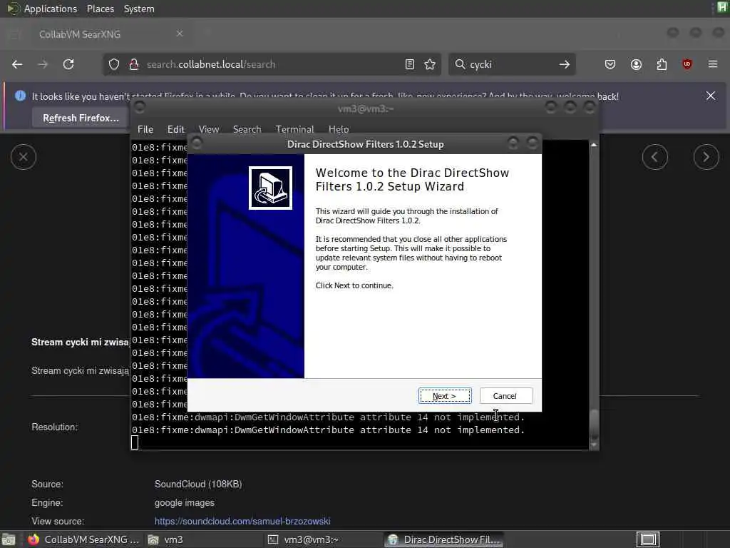Click the Dirac setup window title bar
This screenshot has width=730, height=548.
tap(365, 144)
